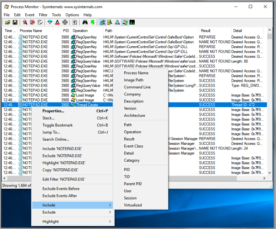Choose Properties... from context menu
Image resolution: width=276 pixels, height=229 pixels.
72,111
